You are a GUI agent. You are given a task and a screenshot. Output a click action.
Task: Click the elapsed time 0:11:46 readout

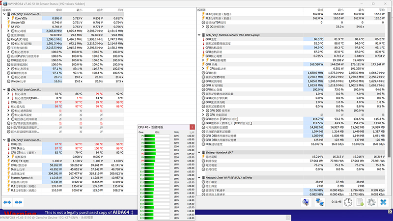[x=337, y=202]
